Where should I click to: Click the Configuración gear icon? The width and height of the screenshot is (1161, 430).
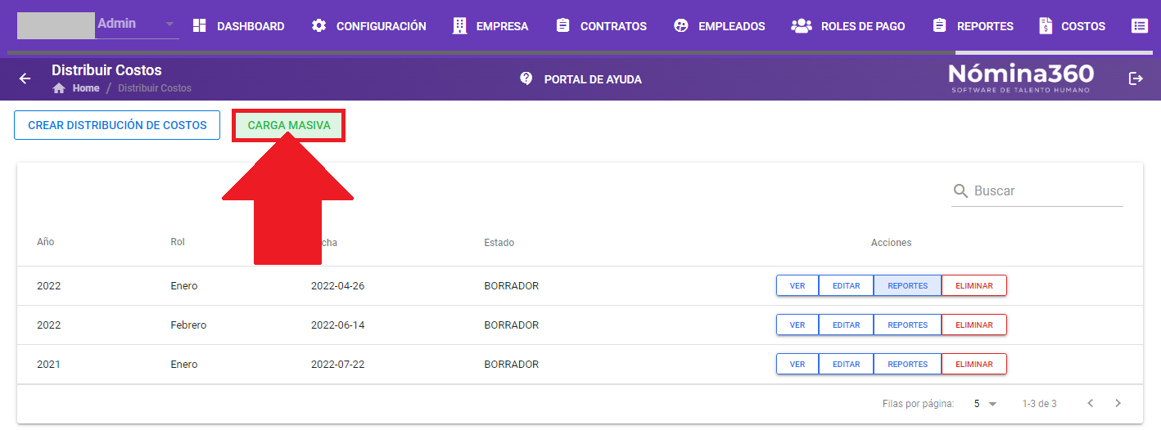click(318, 26)
